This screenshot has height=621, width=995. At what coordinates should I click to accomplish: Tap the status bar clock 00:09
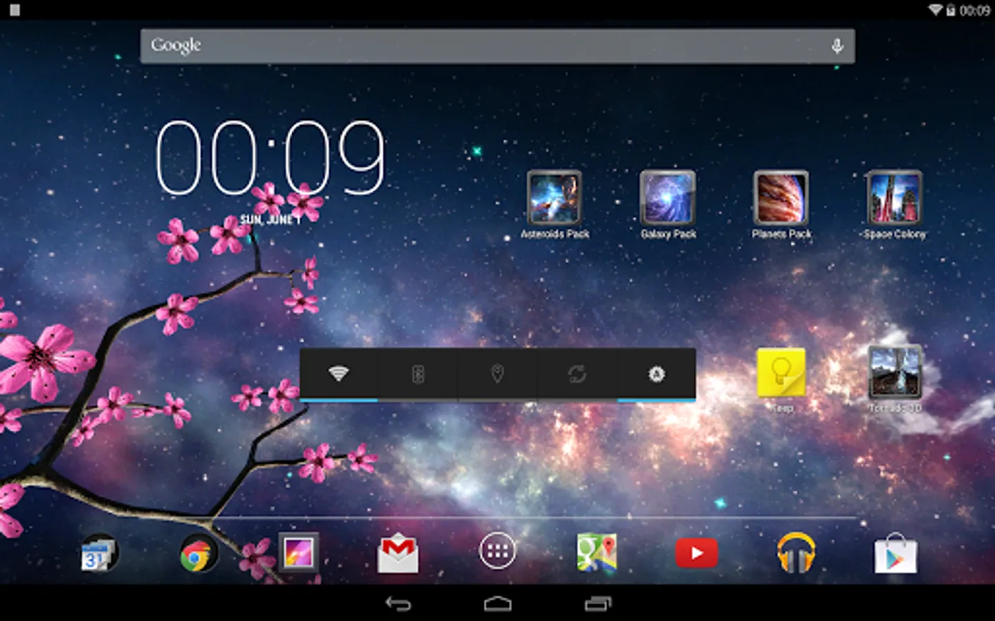click(975, 10)
